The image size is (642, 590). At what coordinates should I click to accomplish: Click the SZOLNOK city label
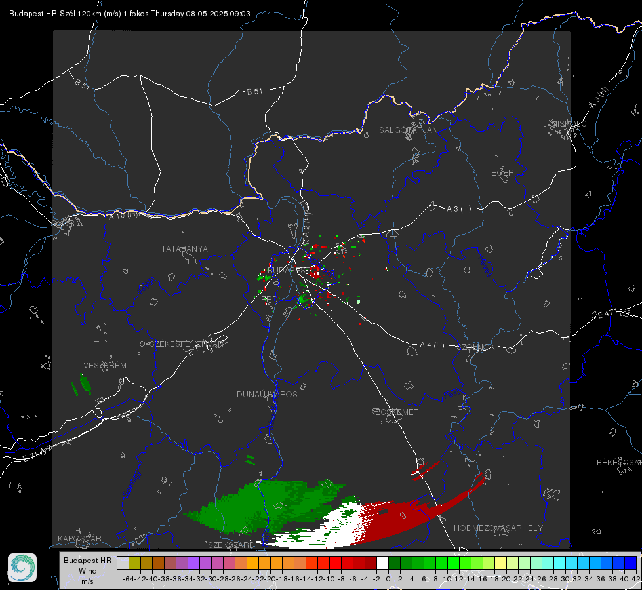click(476, 347)
